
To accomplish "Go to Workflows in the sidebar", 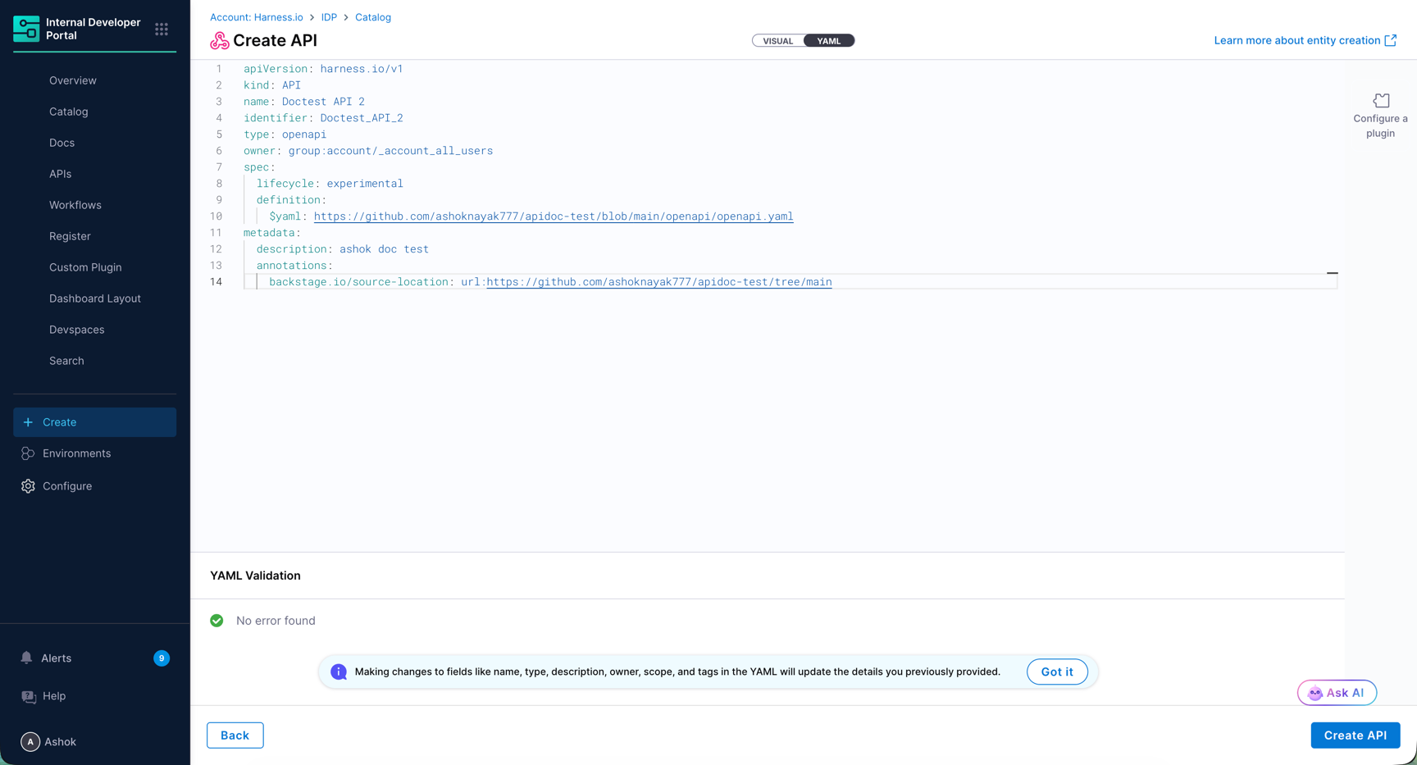I will [x=75, y=205].
